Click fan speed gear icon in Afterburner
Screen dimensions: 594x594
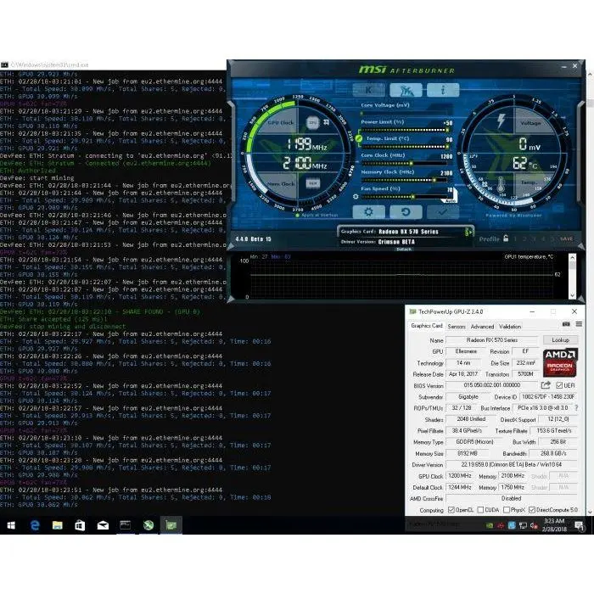click(356, 197)
